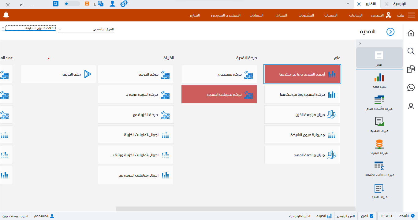Open the المبيعات menu
This screenshot has height=220, width=418.
tap(330, 15)
